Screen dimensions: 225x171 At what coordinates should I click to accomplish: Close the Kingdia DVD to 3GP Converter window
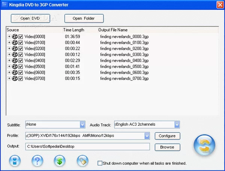(220, 5)
